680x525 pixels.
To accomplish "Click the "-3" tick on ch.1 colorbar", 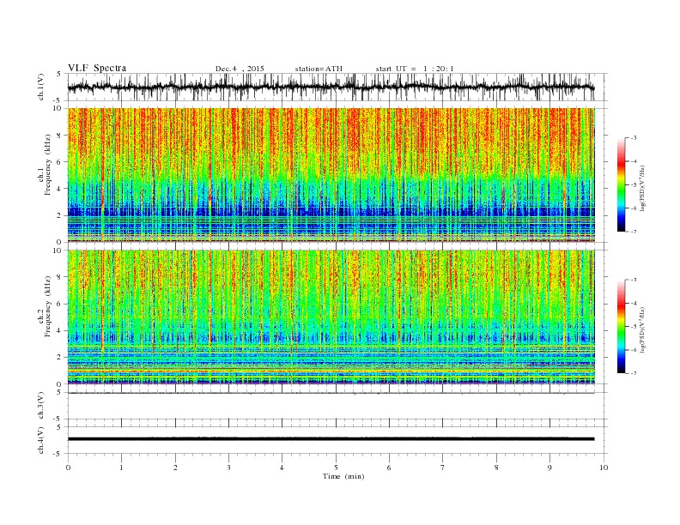I will point(633,138).
